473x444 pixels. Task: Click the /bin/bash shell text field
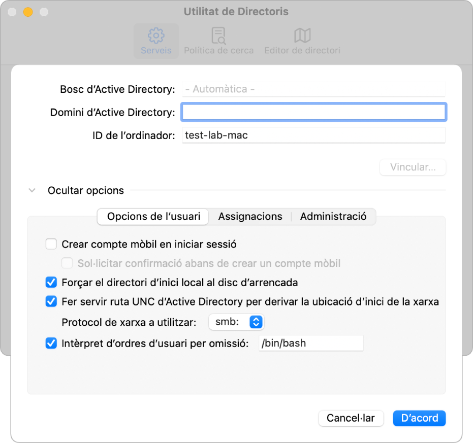tap(311, 343)
